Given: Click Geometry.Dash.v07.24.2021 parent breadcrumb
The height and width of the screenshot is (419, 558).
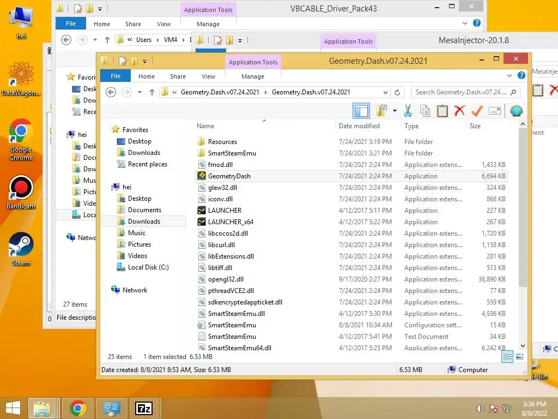Looking at the screenshot, I should pyautogui.click(x=220, y=92).
